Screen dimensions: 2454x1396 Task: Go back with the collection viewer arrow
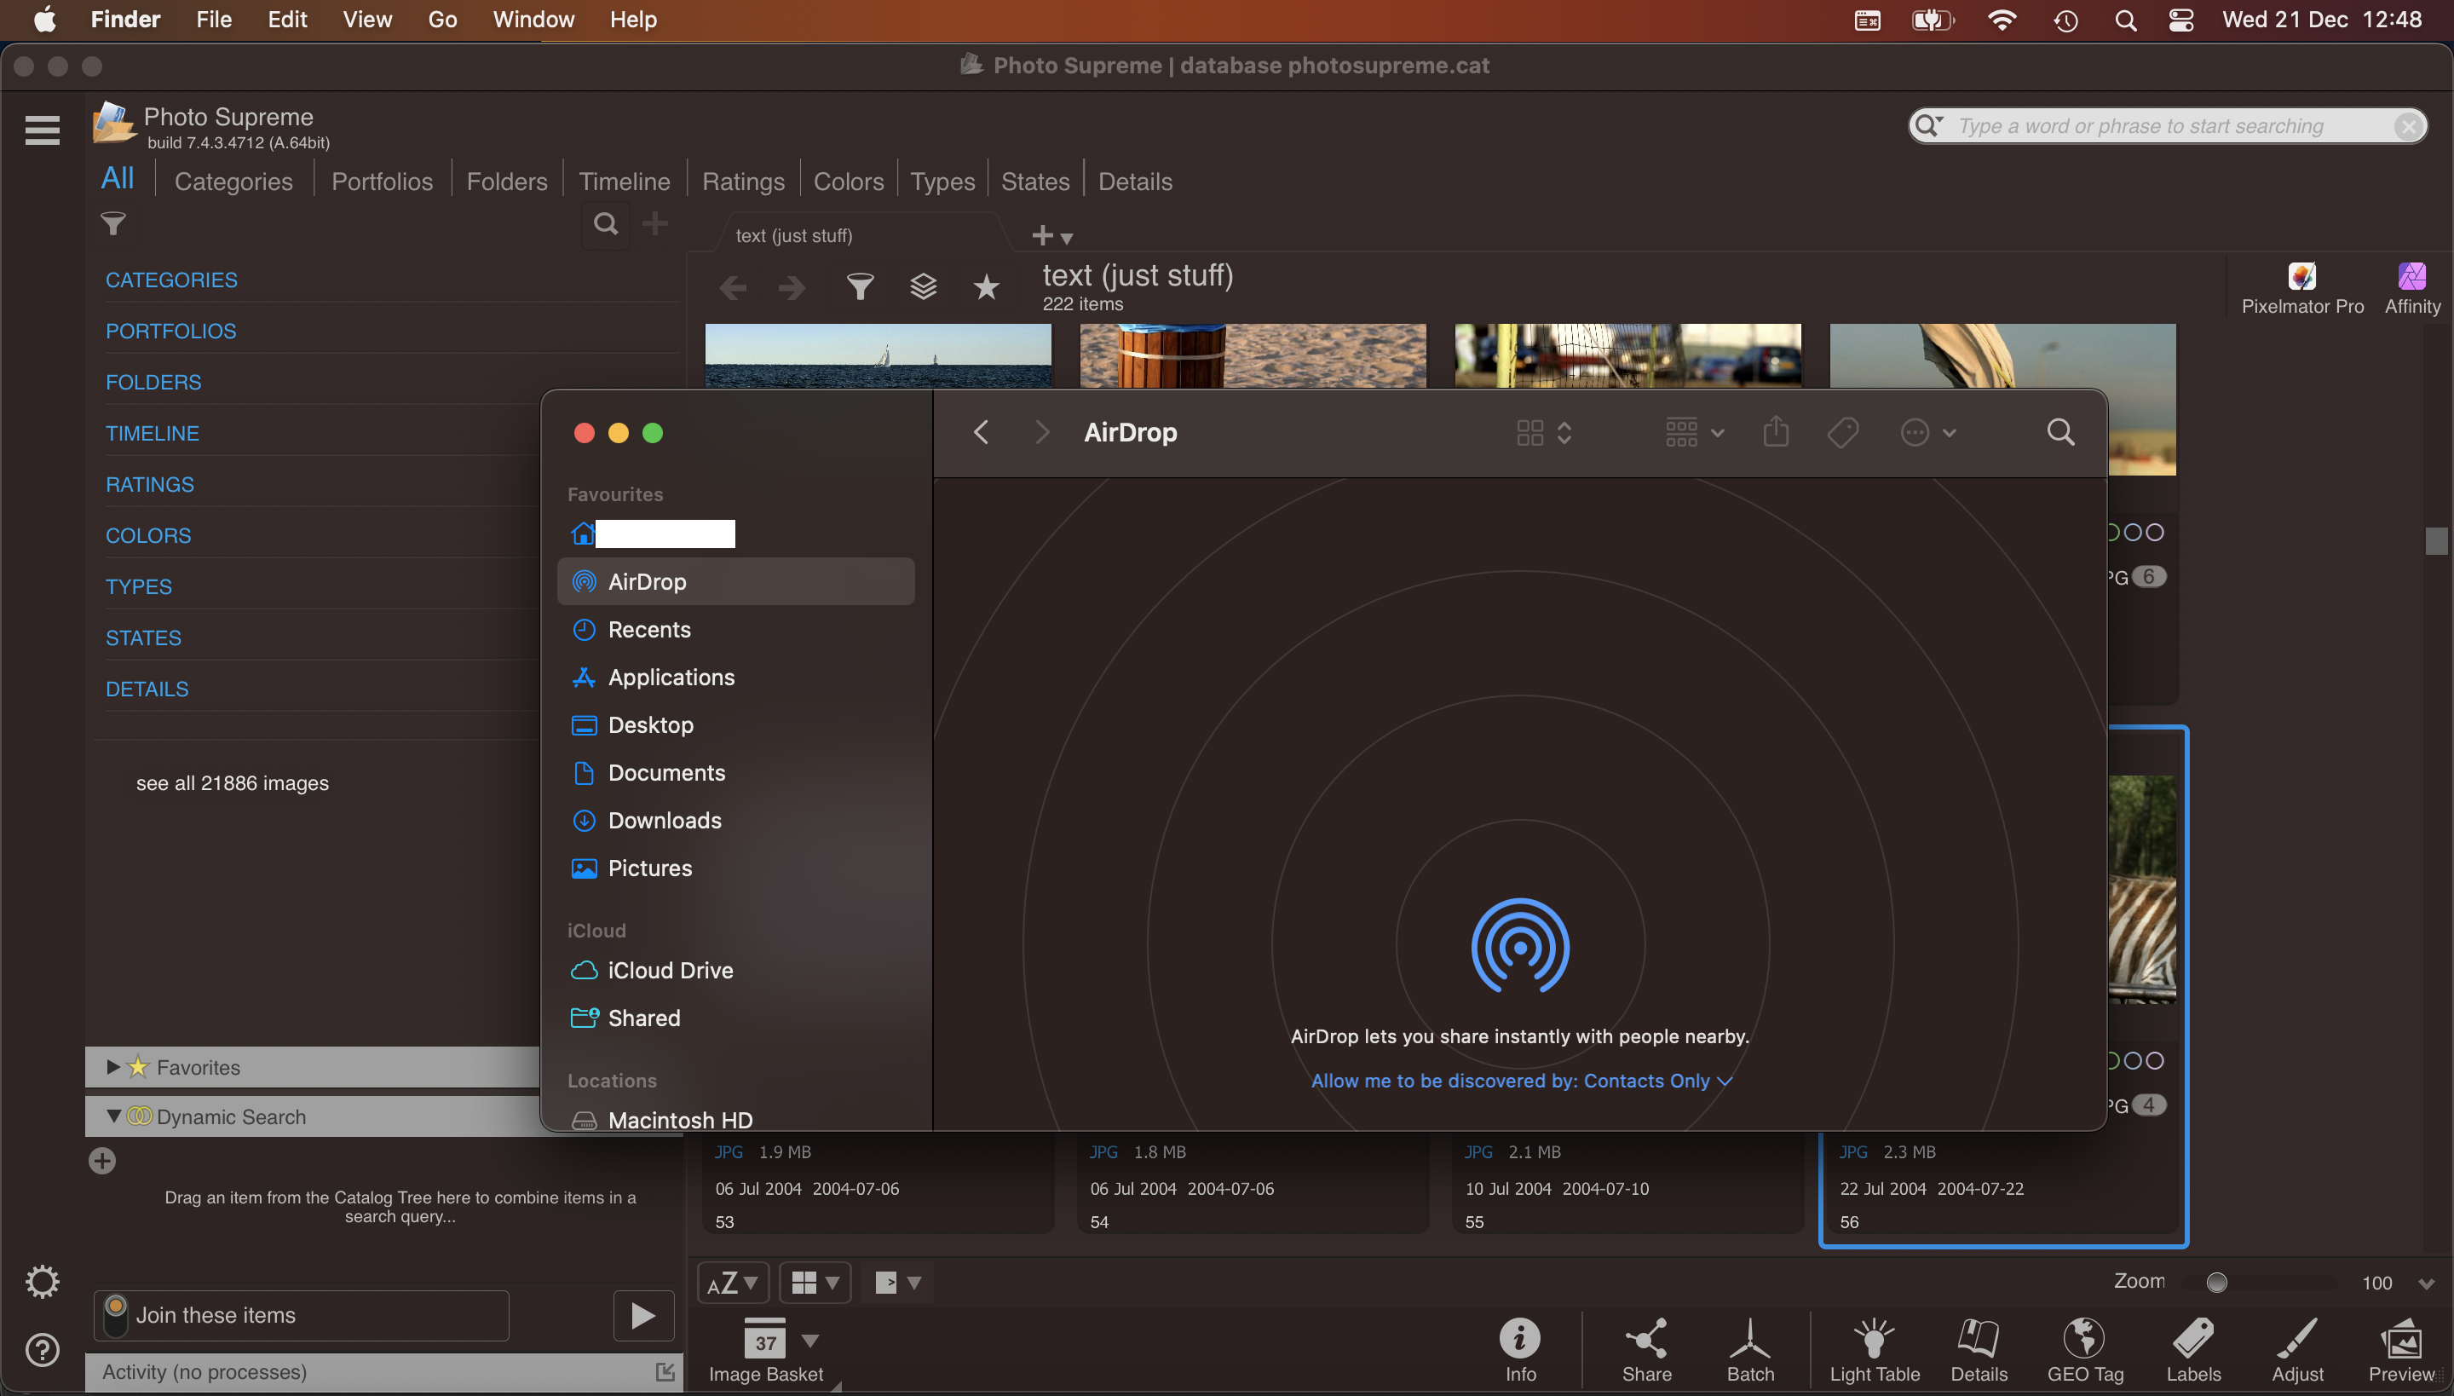tap(734, 286)
